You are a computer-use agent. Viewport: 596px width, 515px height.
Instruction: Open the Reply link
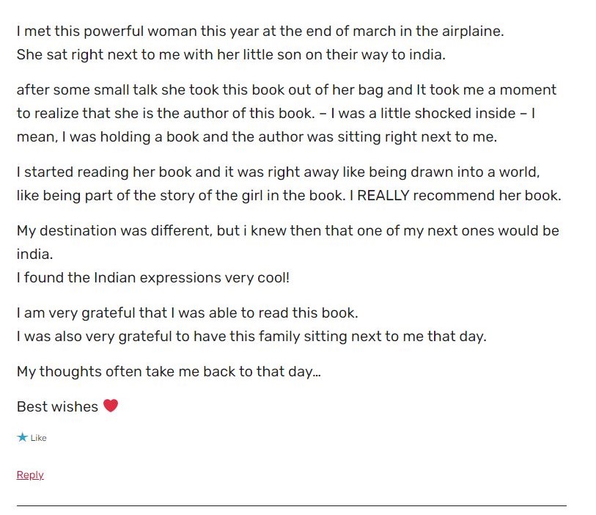pyautogui.click(x=30, y=475)
